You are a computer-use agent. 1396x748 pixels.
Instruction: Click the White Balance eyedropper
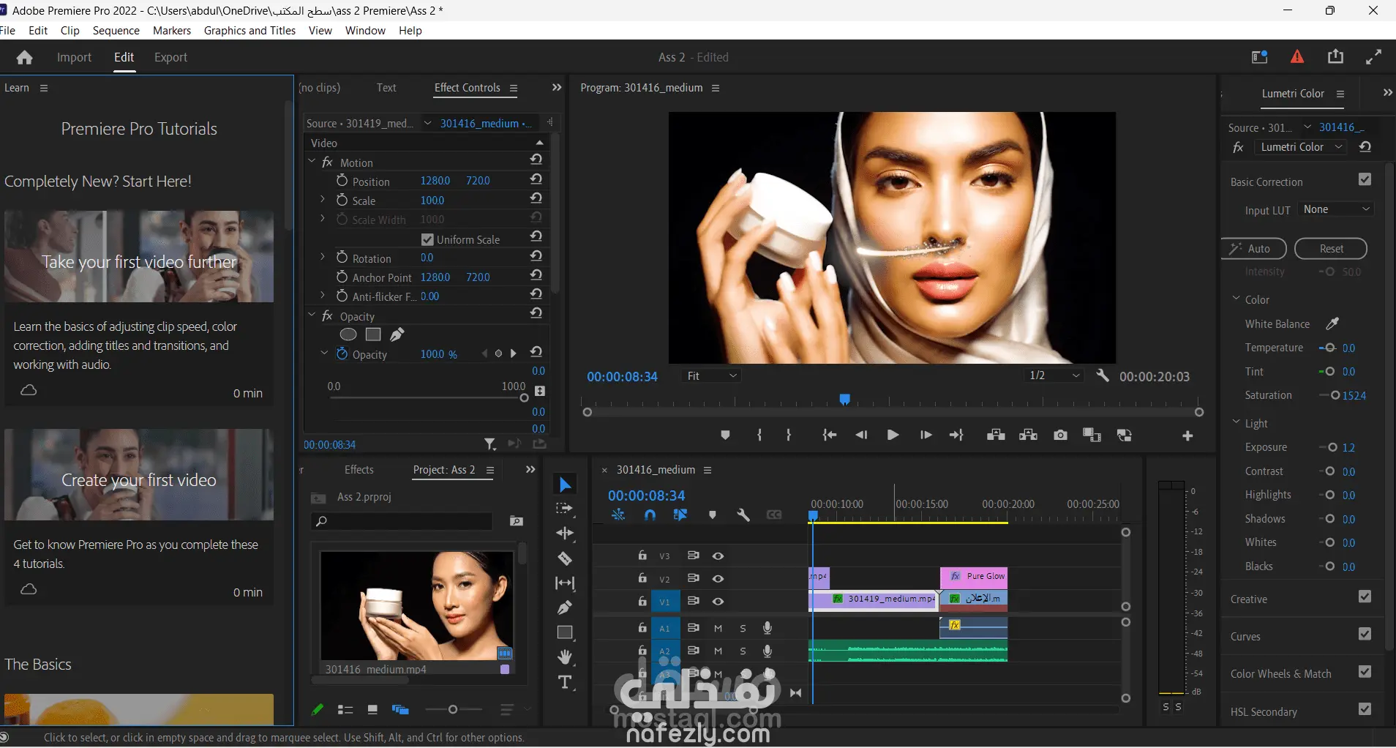pos(1332,323)
